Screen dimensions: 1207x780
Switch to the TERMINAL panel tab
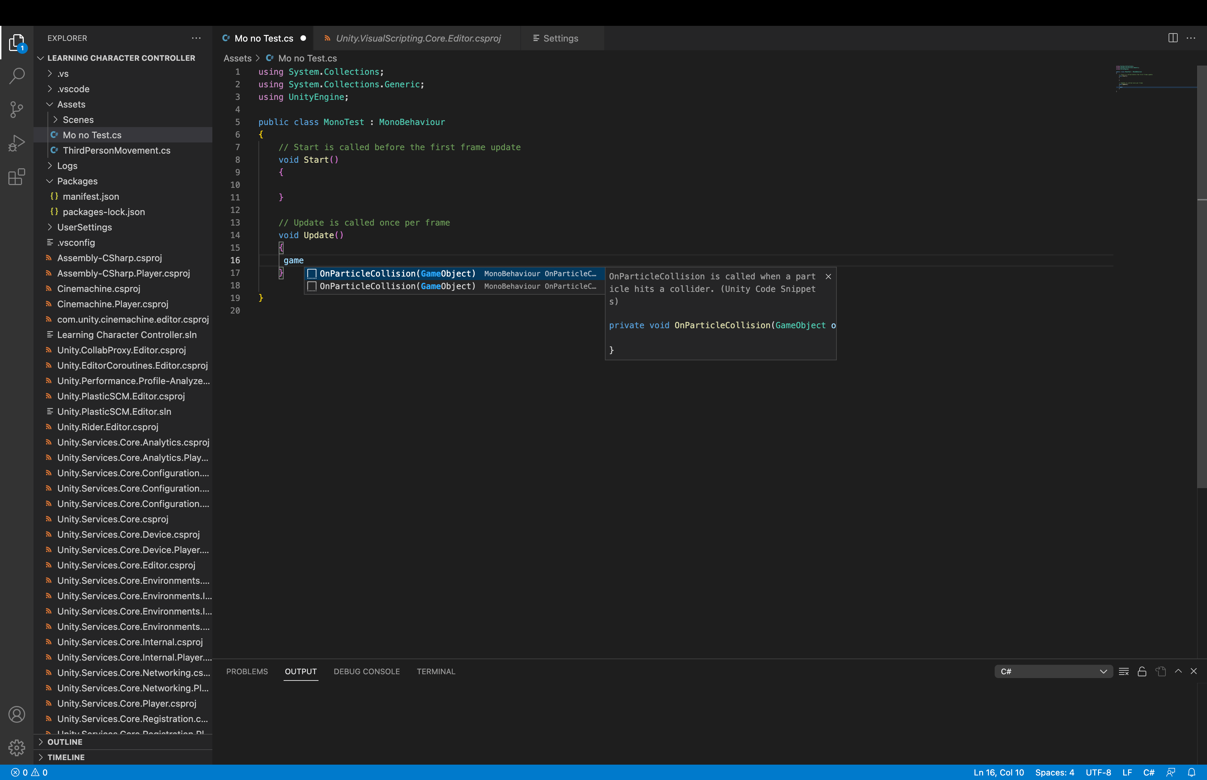click(x=436, y=671)
